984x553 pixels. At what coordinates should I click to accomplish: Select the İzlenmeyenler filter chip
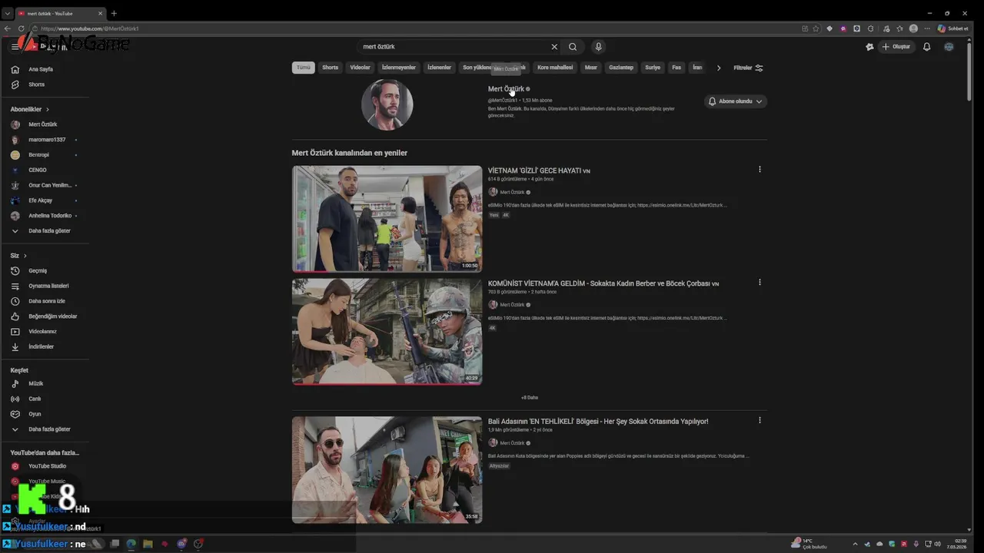coord(399,68)
